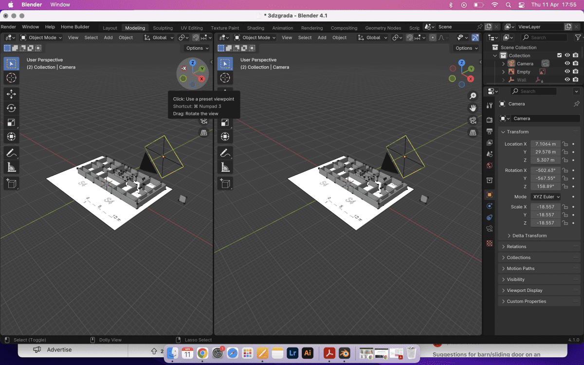Toggle visibility of the Empty object
The width and height of the screenshot is (584, 365).
(567, 72)
